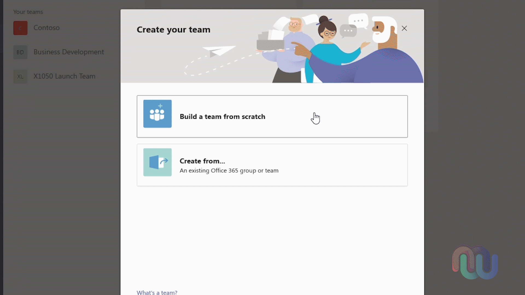Open X1050 Launch Team name
The height and width of the screenshot is (295, 525).
pos(65,76)
